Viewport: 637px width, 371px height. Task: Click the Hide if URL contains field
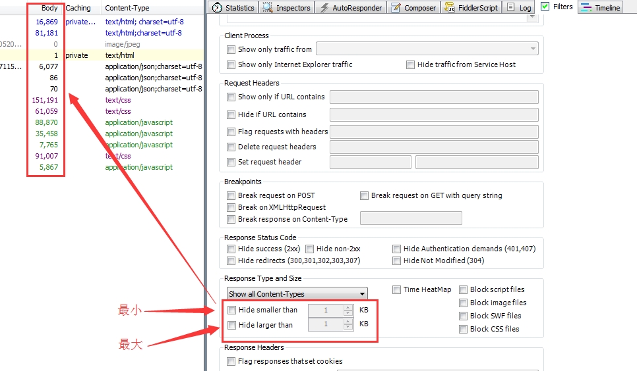[435, 114]
